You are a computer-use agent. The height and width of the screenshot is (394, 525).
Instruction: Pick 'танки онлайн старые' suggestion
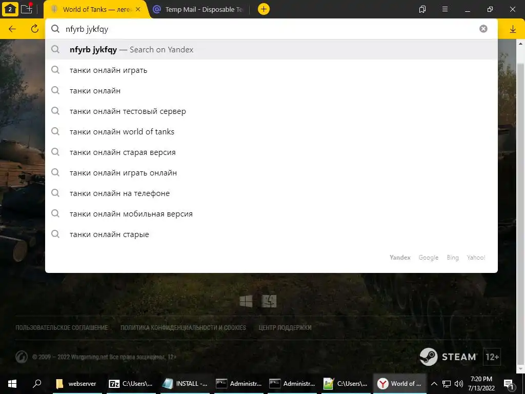271,234
